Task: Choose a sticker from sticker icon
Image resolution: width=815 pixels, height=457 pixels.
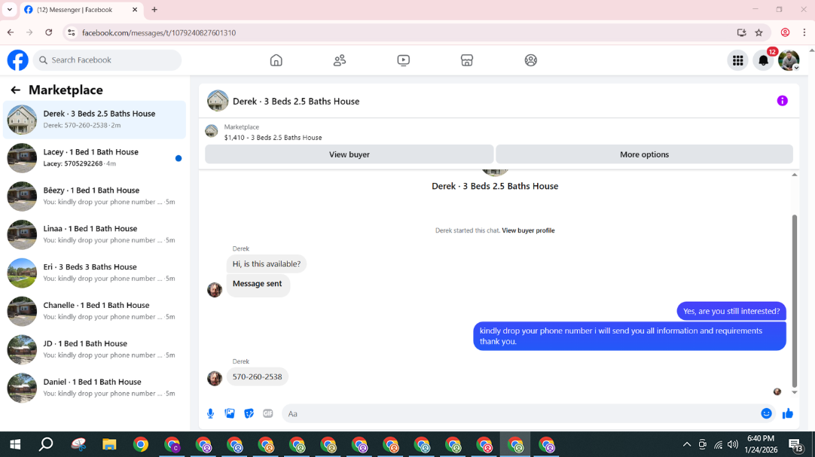Action: coord(249,413)
